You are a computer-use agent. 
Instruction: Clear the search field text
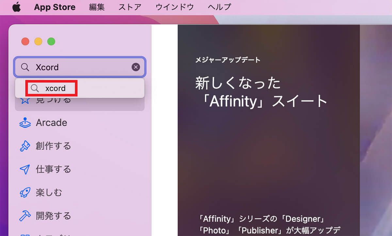tap(136, 67)
